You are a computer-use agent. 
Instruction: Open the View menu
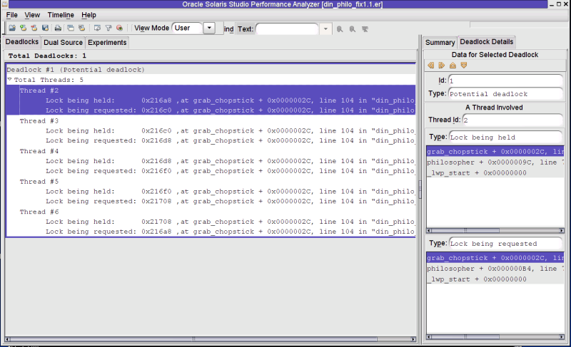32,15
